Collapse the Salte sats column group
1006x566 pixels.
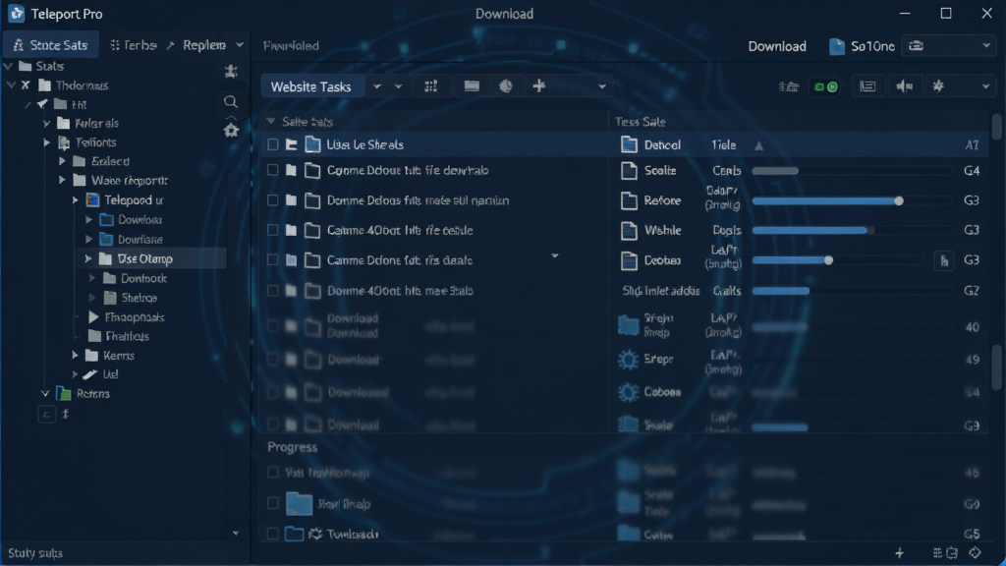click(270, 121)
